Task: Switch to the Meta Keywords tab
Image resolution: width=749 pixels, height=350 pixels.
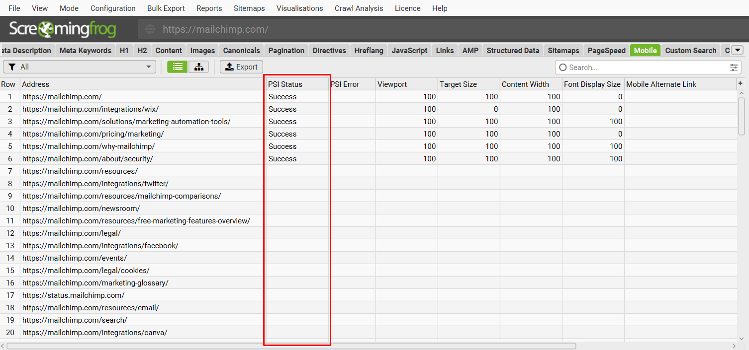Action: tap(86, 50)
